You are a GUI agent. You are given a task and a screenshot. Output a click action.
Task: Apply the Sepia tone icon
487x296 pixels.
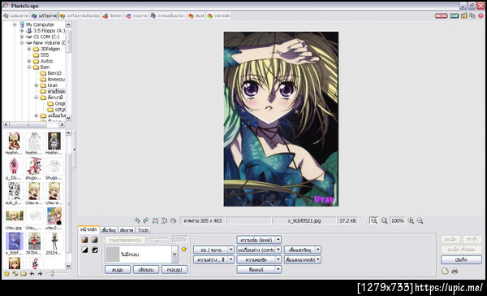point(84,240)
